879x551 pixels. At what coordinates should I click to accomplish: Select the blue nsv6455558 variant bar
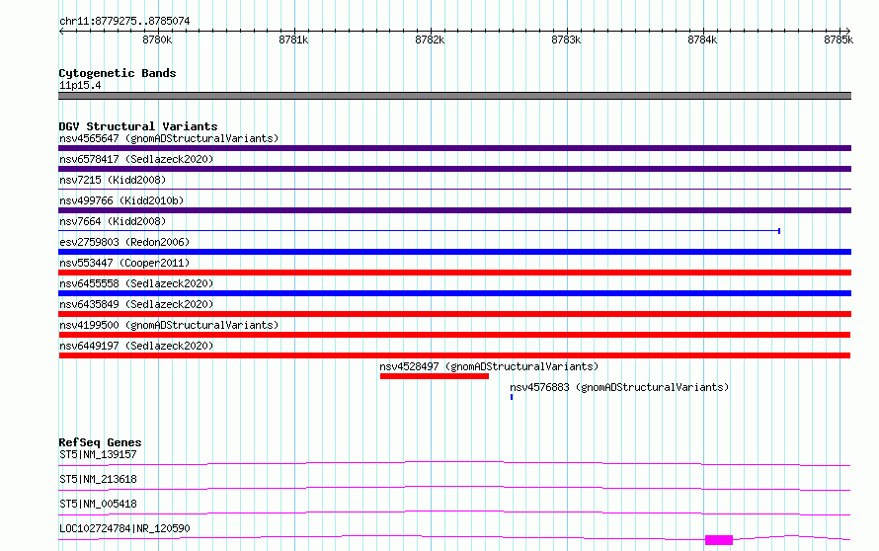click(454, 293)
